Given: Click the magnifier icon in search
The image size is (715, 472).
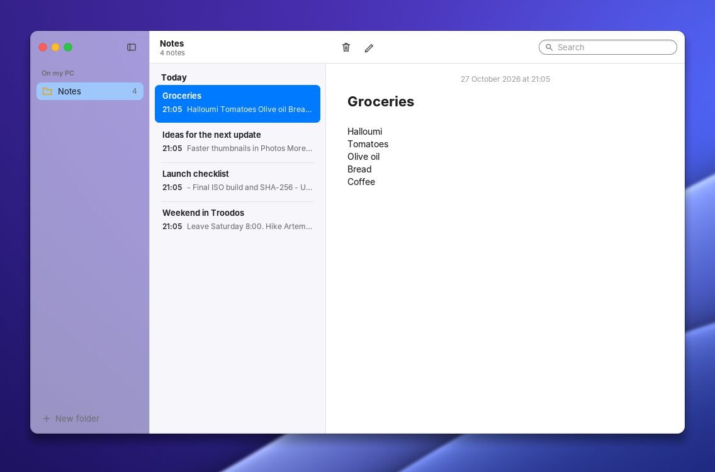Looking at the screenshot, I should click(x=549, y=47).
